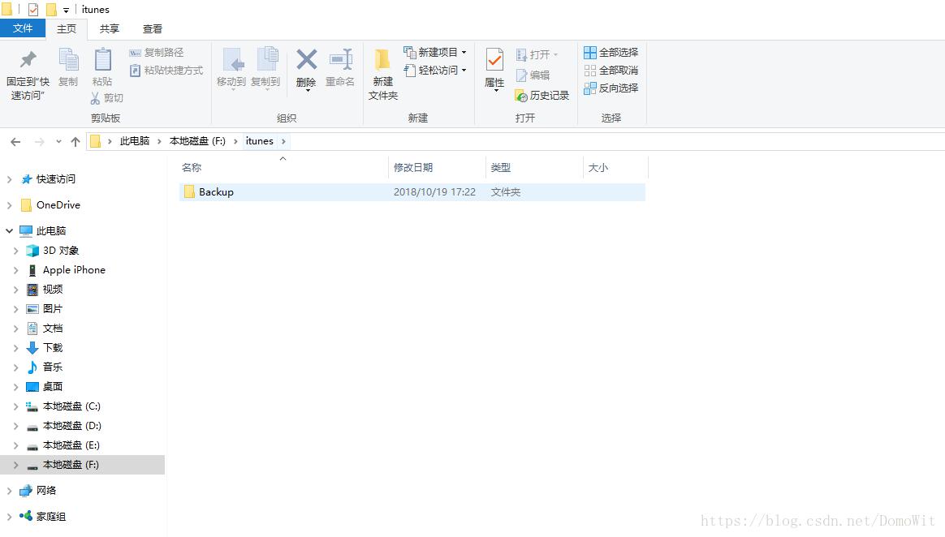Open the Quick Access Toolbar customize dropdown

tap(67, 10)
